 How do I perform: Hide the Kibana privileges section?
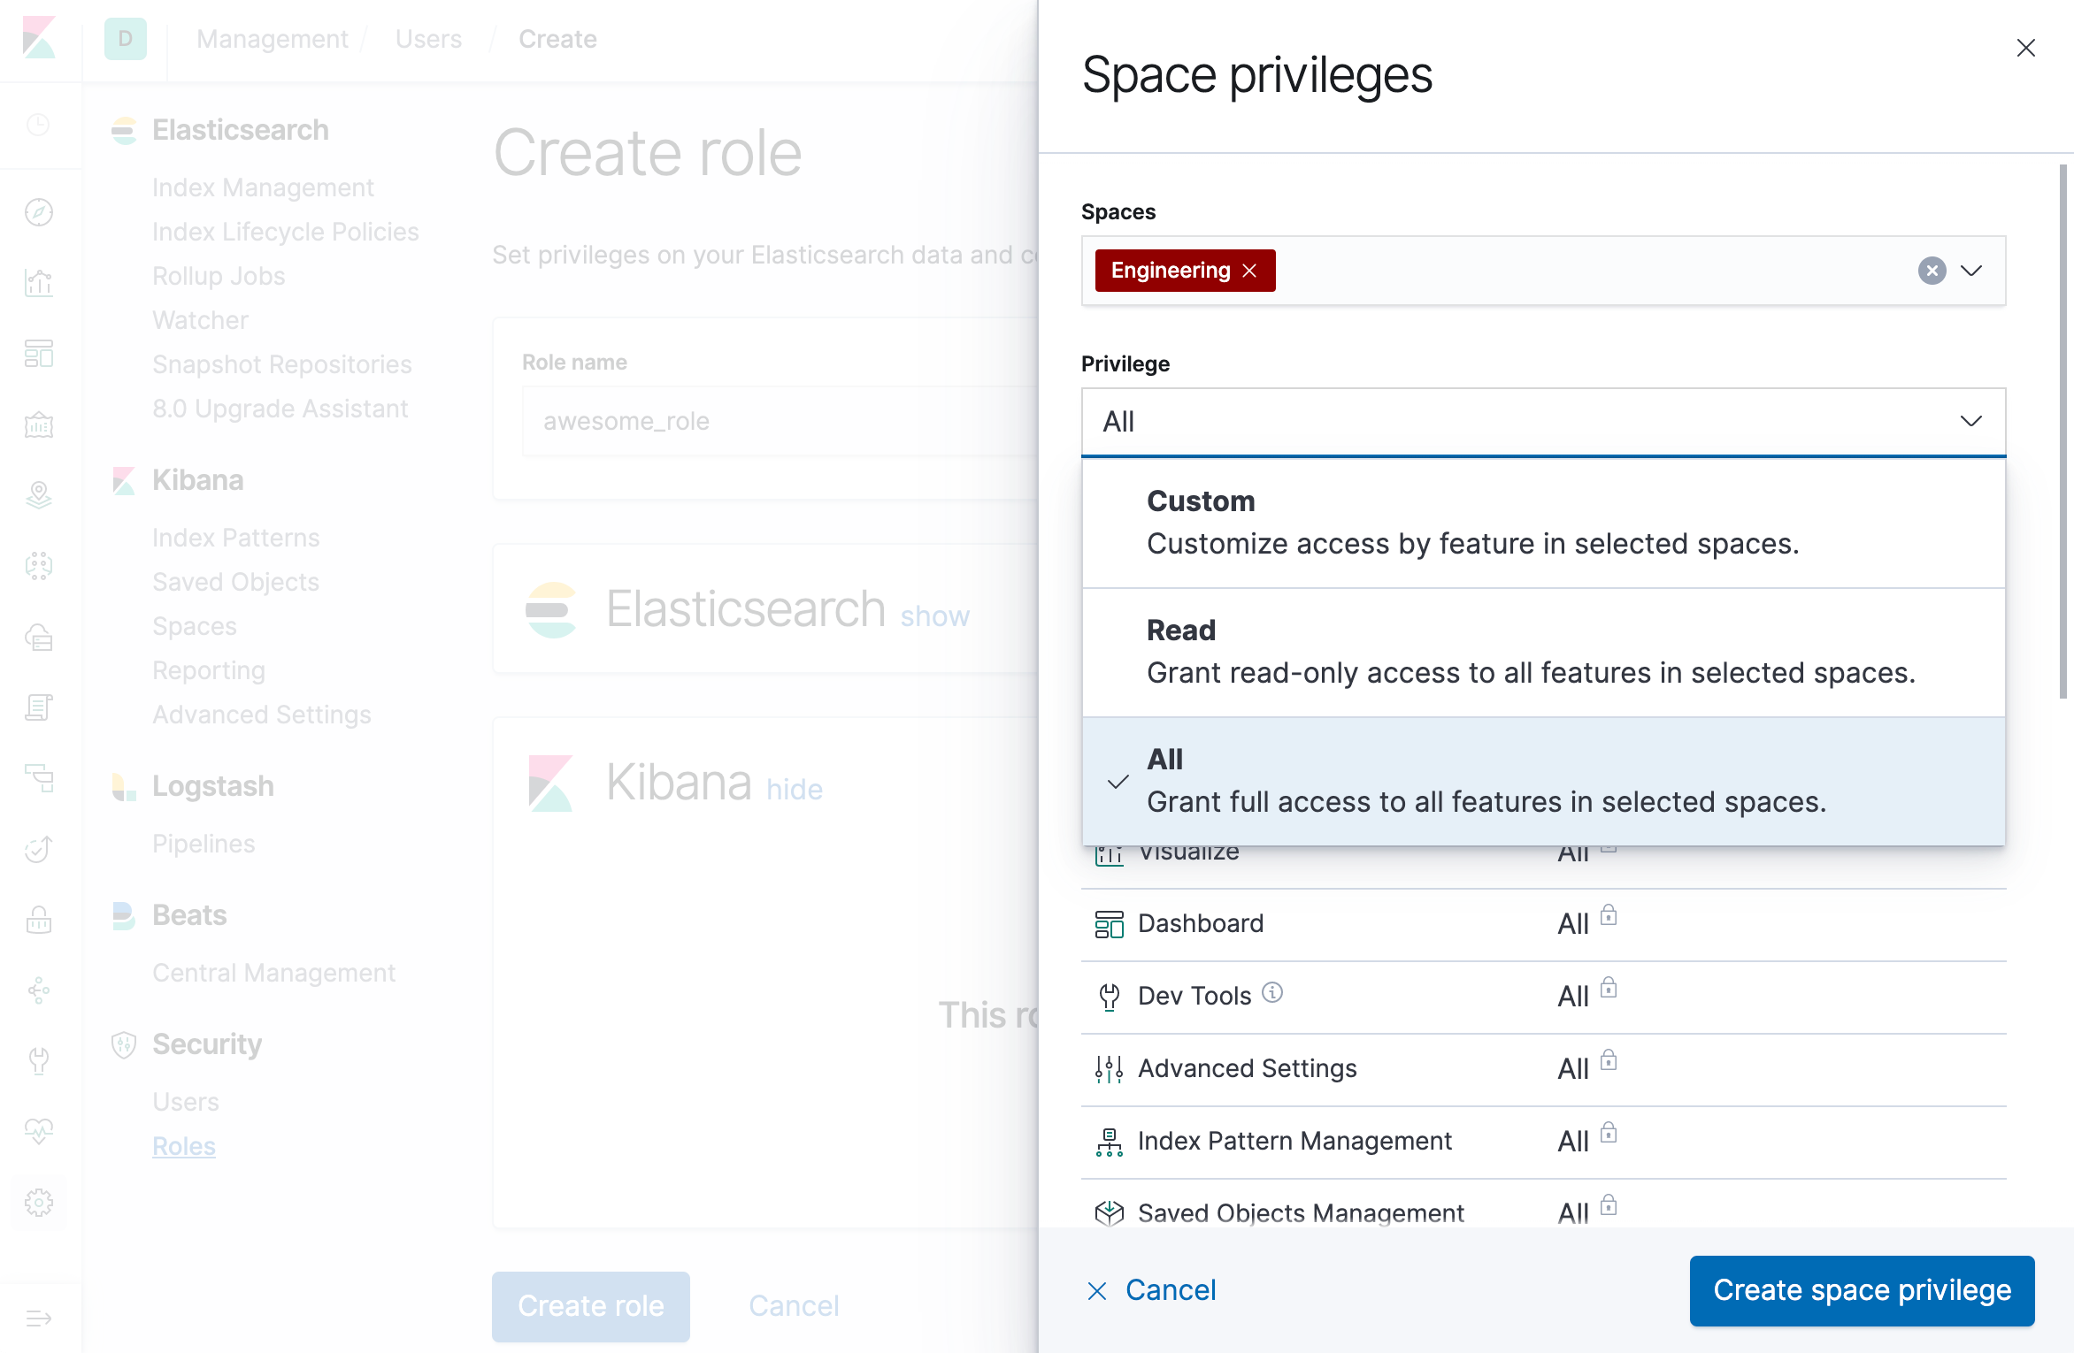click(795, 790)
